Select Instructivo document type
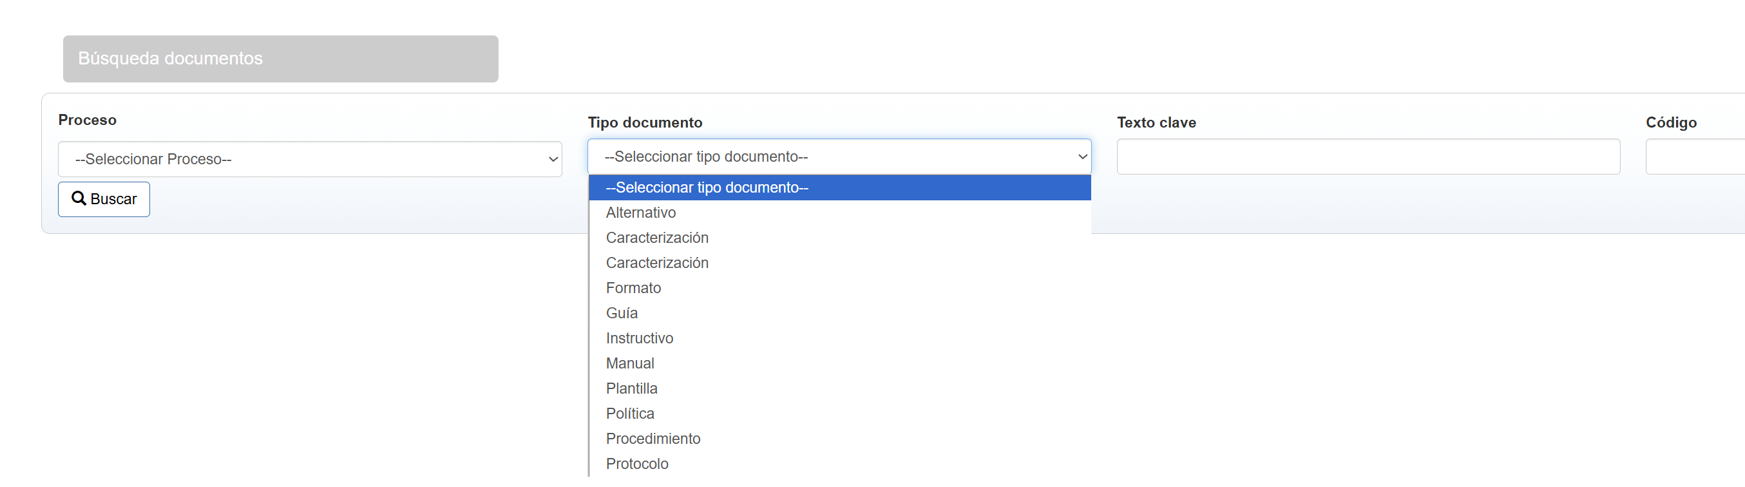The height and width of the screenshot is (487, 1745). click(x=839, y=338)
